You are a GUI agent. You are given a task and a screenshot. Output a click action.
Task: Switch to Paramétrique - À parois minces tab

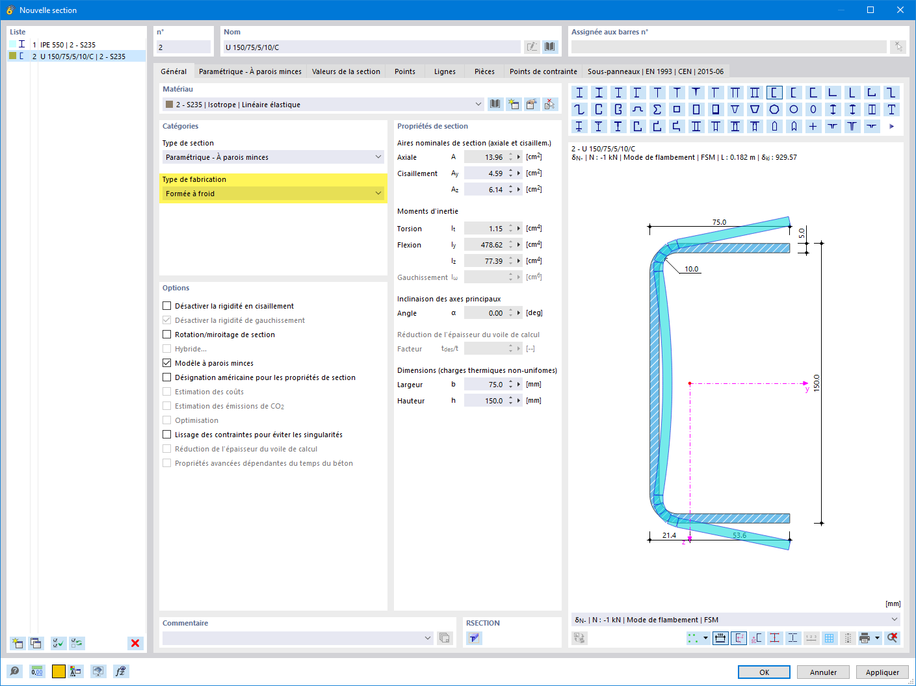[x=250, y=71]
